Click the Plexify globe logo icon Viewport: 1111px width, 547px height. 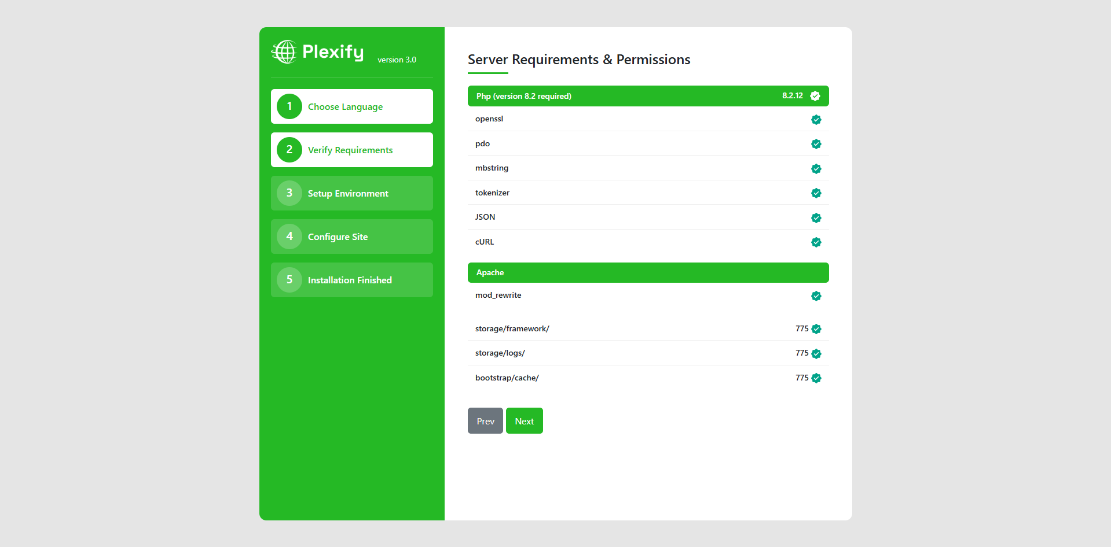(x=284, y=52)
